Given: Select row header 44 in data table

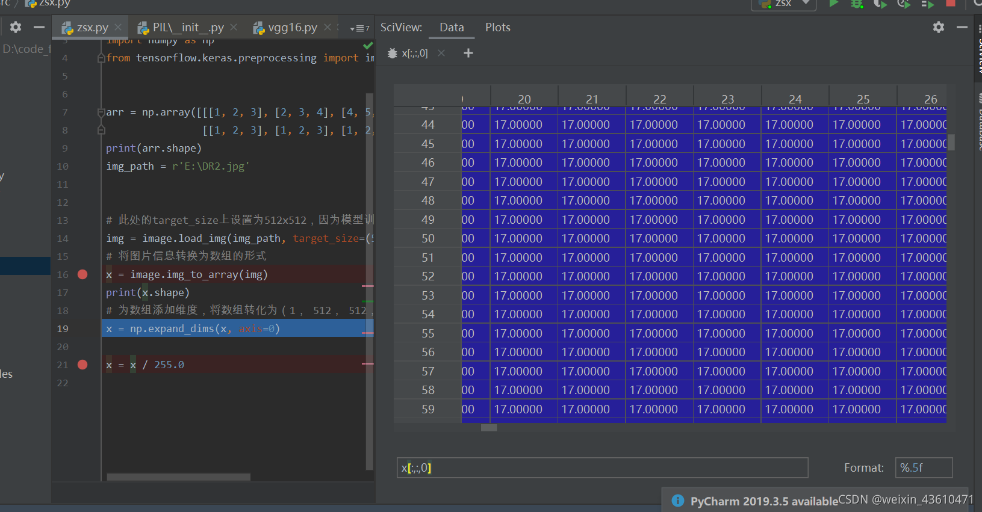Looking at the screenshot, I should 428,125.
